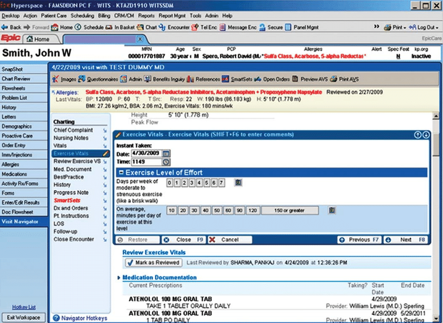The image size is (443, 323).
Task: Move Exercise Vitals section down arrow
Action: coord(426,135)
